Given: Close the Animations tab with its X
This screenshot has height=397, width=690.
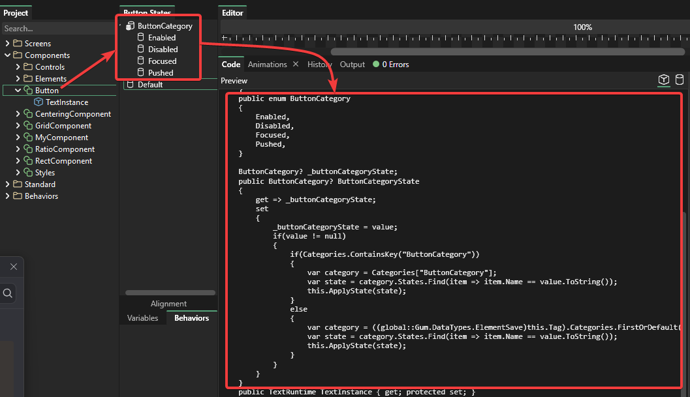Looking at the screenshot, I should 296,65.
